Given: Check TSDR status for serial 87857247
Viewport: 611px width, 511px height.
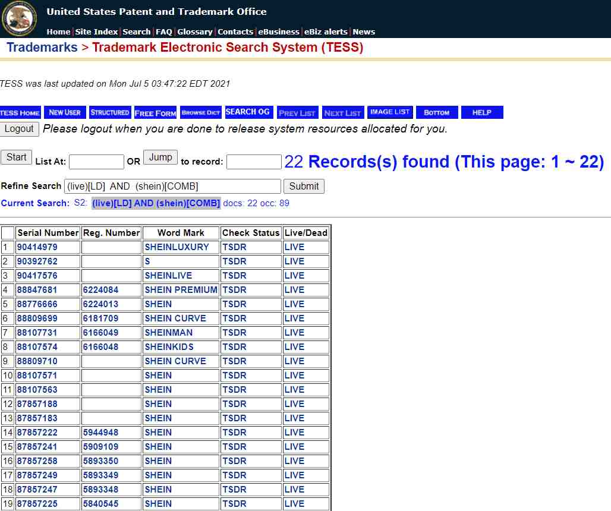Looking at the screenshot, I should pyautogui.click(x=234, y=490).
